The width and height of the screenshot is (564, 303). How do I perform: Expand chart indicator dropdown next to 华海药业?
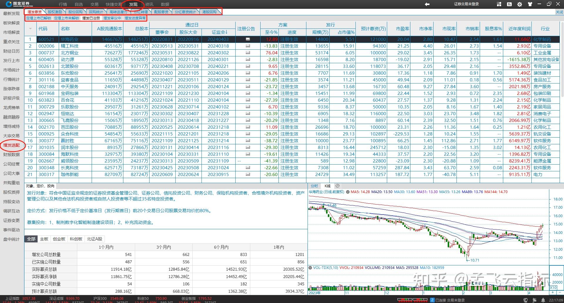(x=348, y=192)
